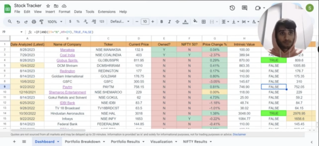The width and height of the screenshot is (319, 146).
Task: Collapse side panel chevron at bottom right
Action: coord(311,142)
